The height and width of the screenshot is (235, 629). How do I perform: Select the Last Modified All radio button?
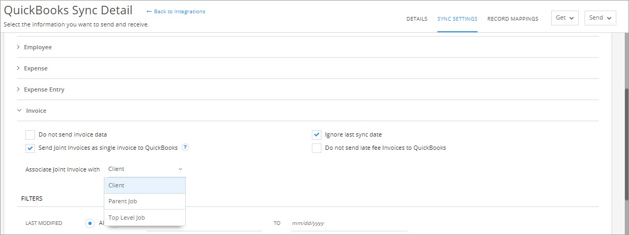coord(90,223)
